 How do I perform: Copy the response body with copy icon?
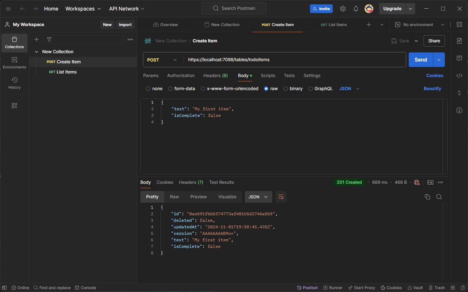click(427, 197)
